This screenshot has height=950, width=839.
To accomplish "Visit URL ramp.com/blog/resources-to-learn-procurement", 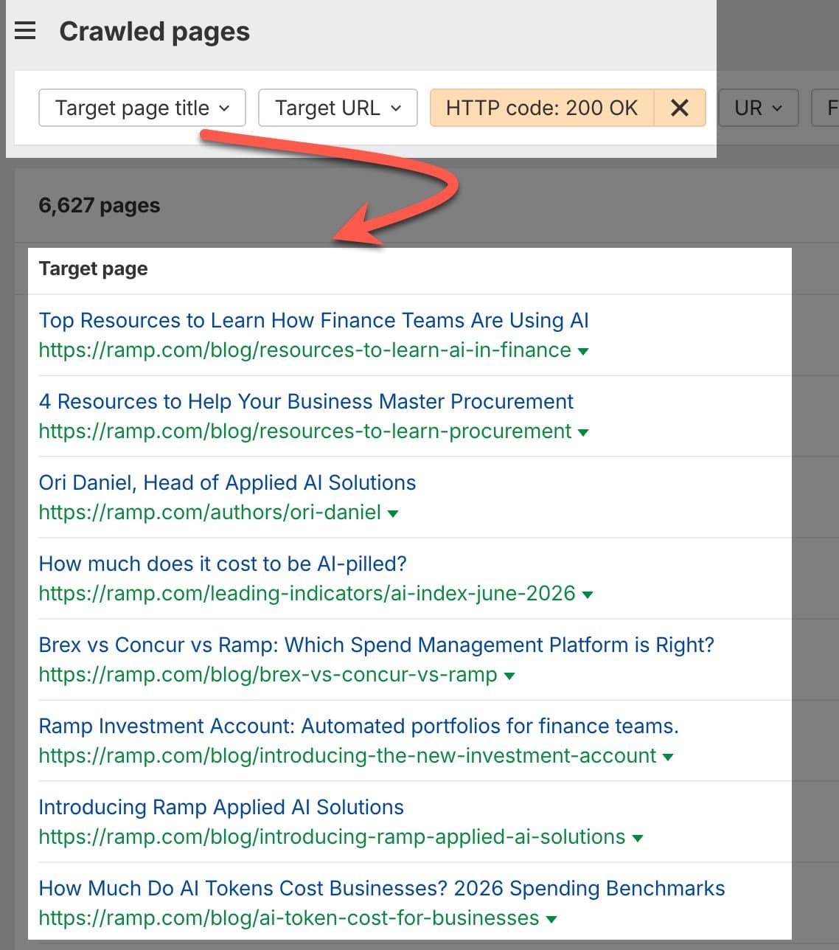I will pyautogui.click(x=304, y=431).
